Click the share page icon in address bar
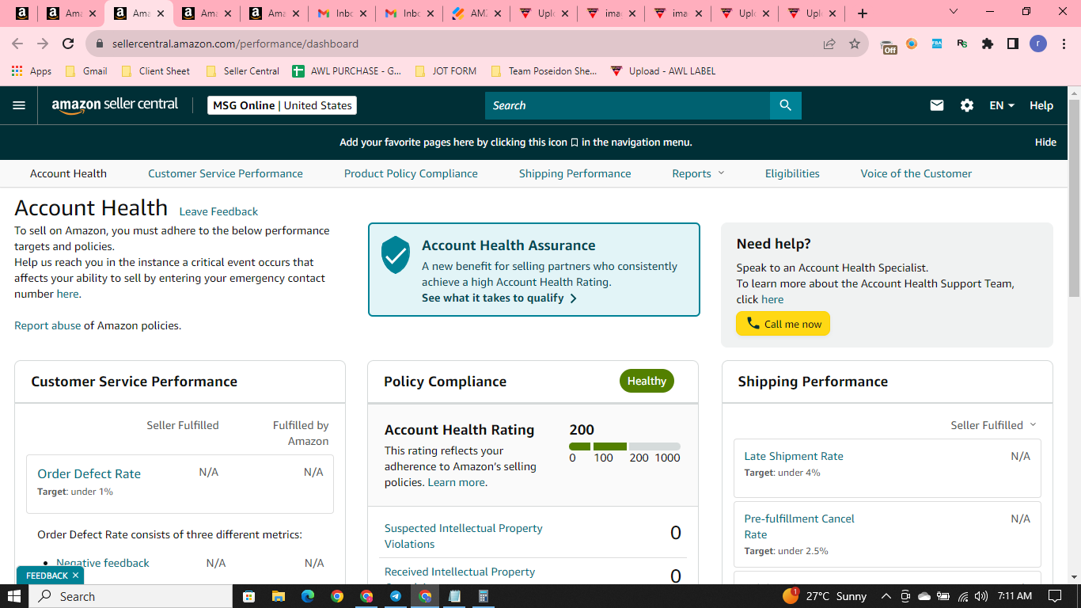 click(x=829, y=44)
